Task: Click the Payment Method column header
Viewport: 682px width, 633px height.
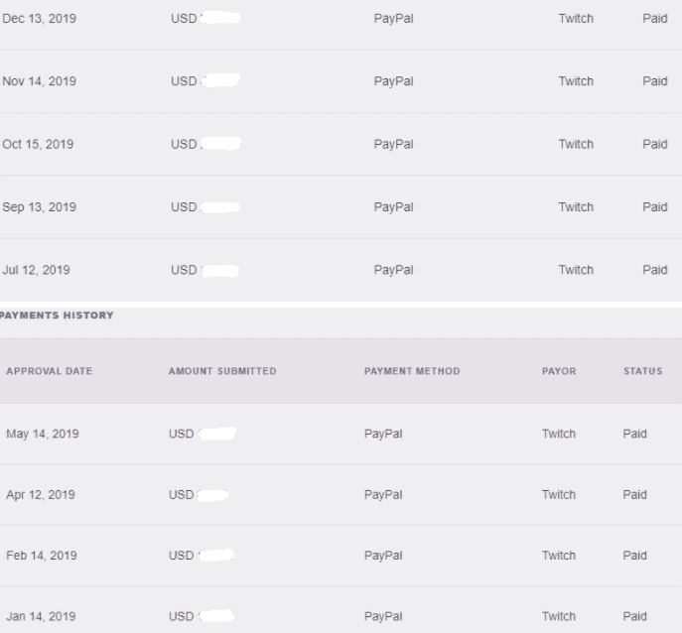Action: tap(412, 371)
